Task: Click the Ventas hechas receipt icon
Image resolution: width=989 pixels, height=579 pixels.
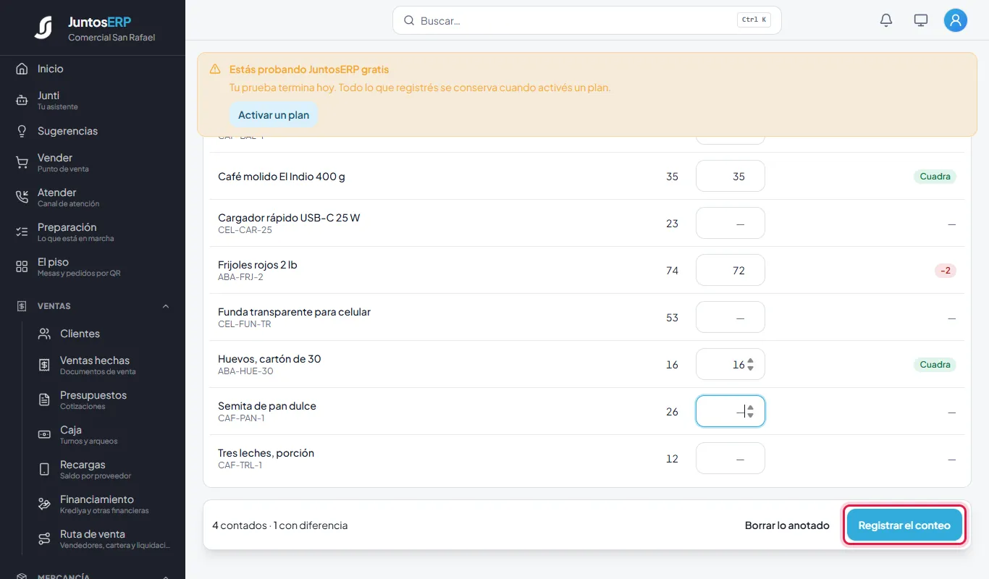Action: (x=44, y=365)
